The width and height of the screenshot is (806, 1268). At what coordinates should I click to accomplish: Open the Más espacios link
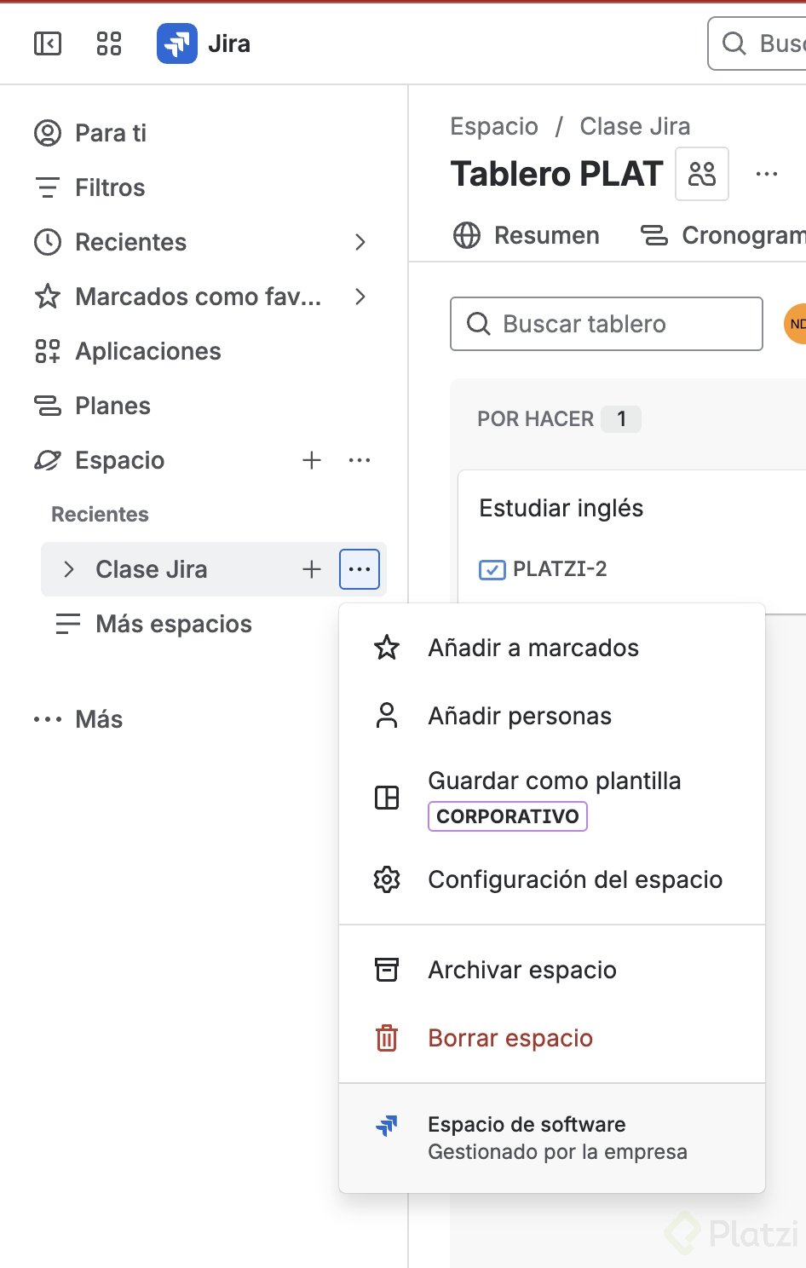pyautogui.click(x=173, y=624)
